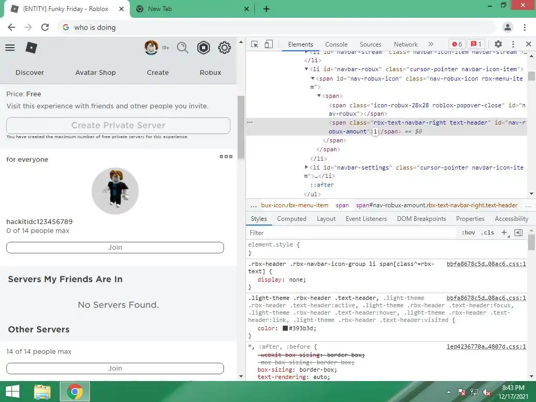Open the Event Listeners pane tab

click(366, 219)
